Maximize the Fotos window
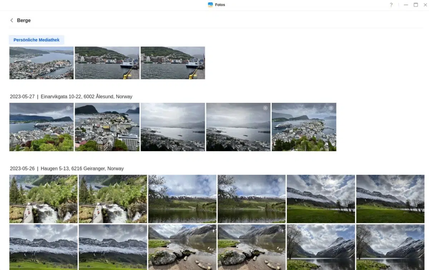 pos(416,5)
